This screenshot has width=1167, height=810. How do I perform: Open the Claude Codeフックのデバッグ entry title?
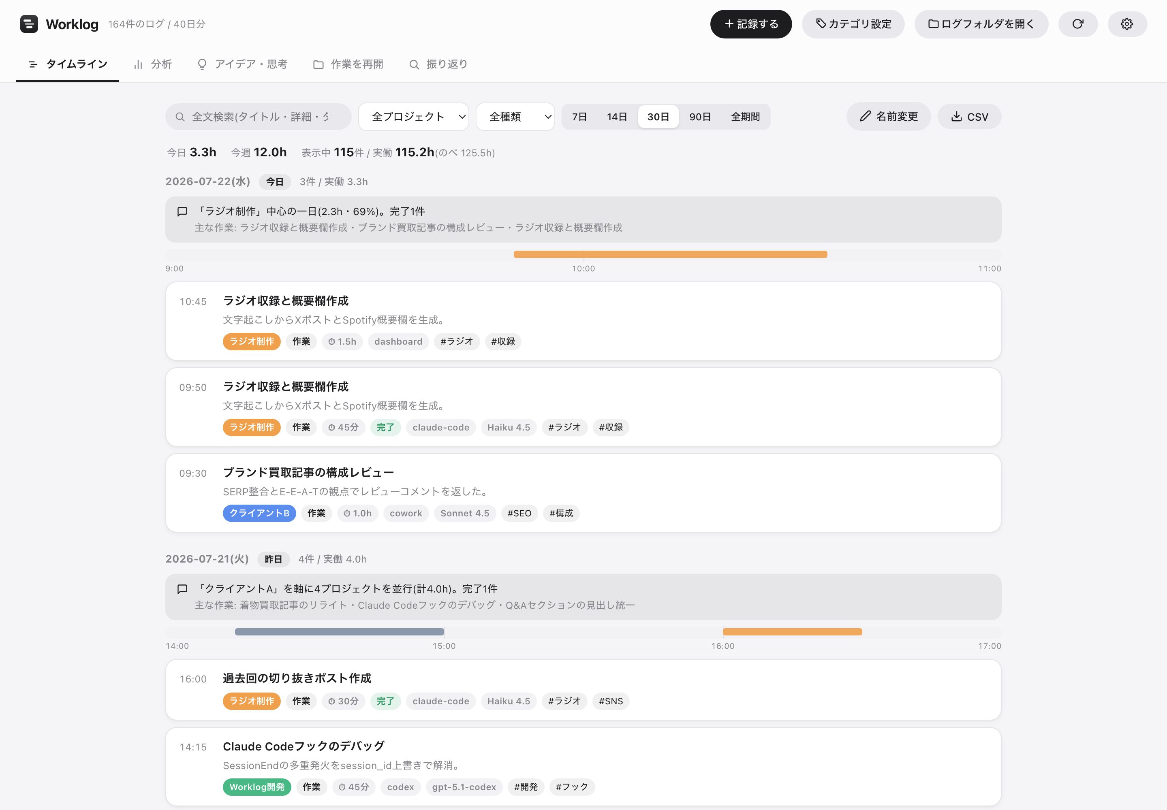(x=304, y=746)
